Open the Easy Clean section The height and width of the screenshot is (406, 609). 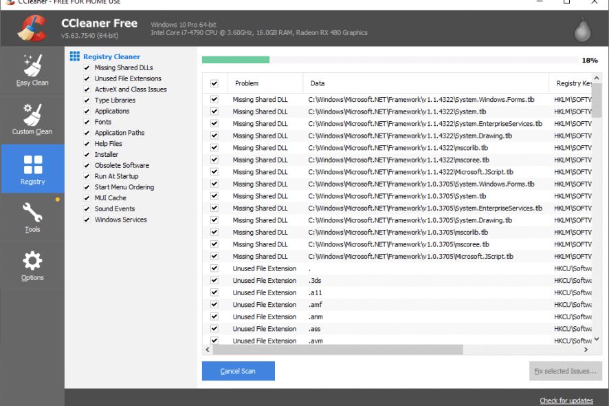32,71
